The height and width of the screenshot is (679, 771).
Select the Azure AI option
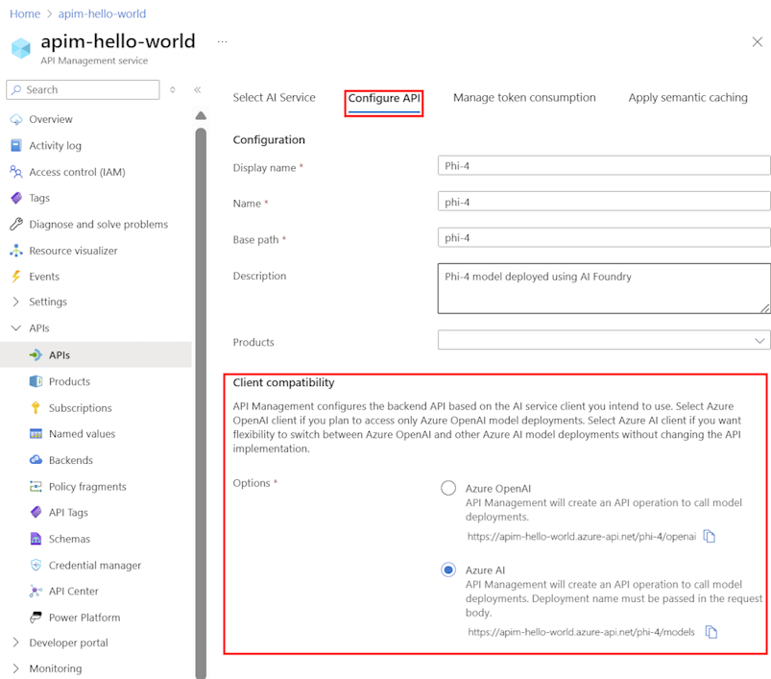448,570
